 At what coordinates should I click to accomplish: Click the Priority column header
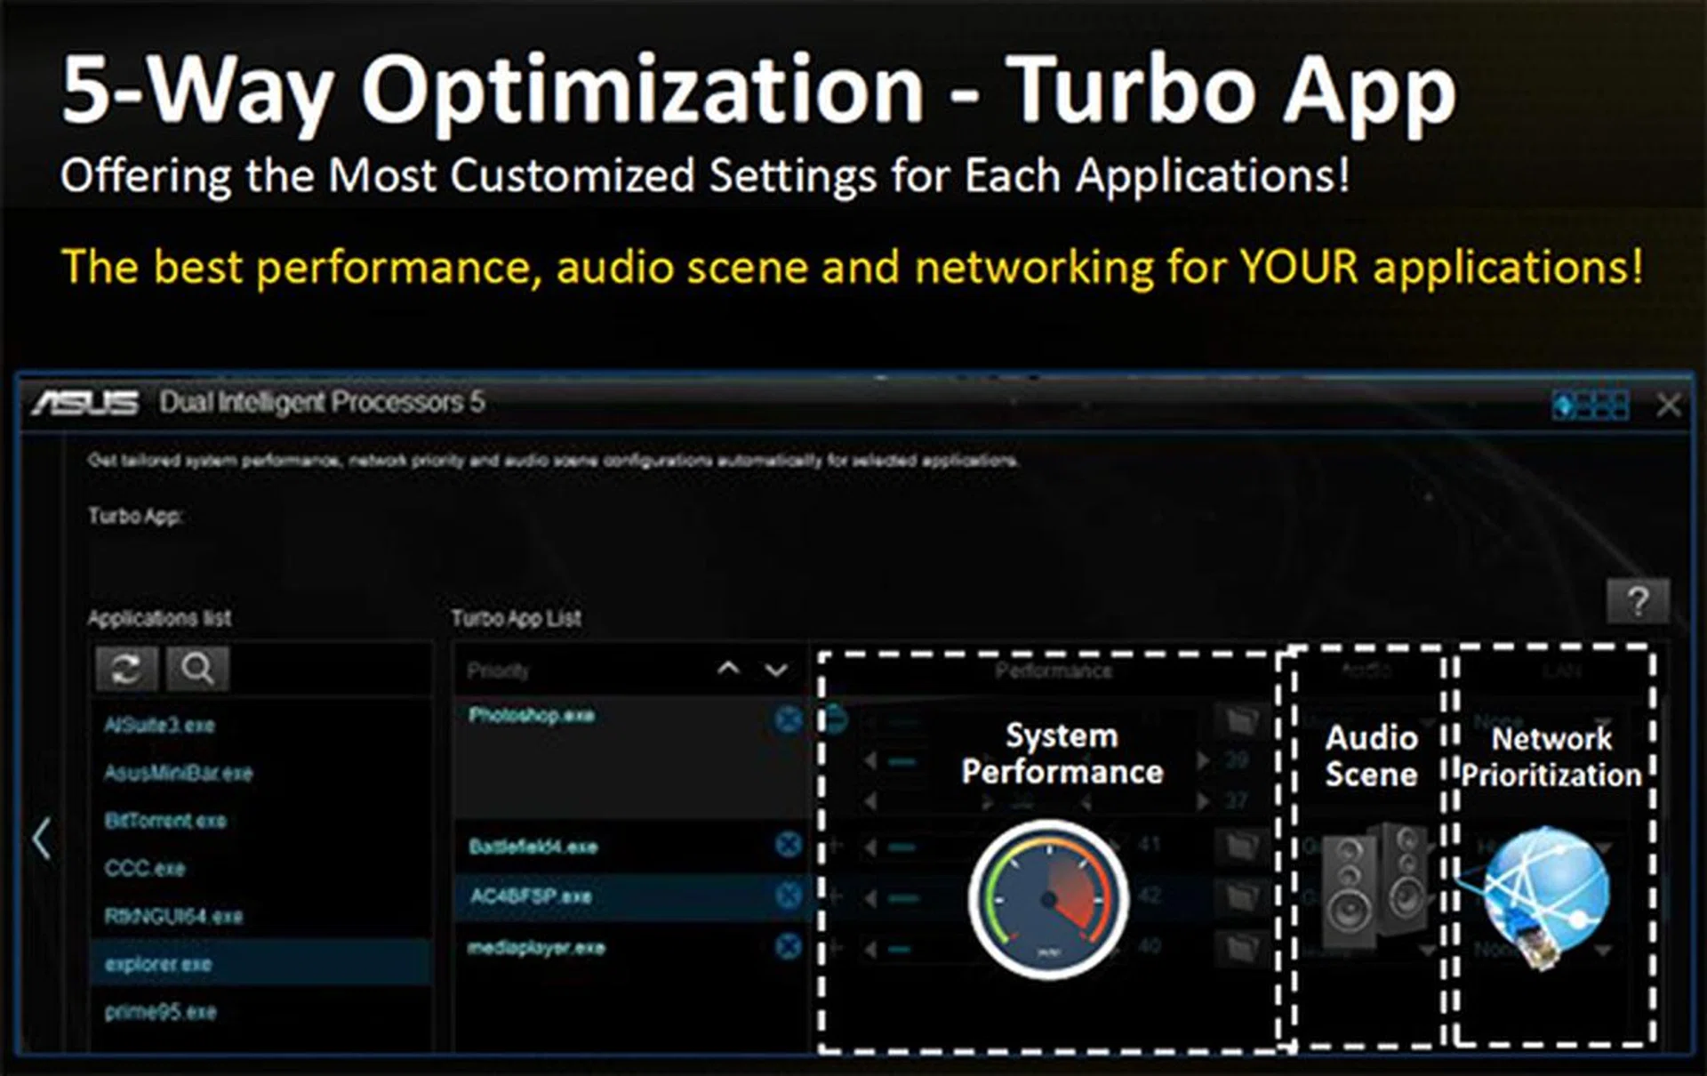498,670
